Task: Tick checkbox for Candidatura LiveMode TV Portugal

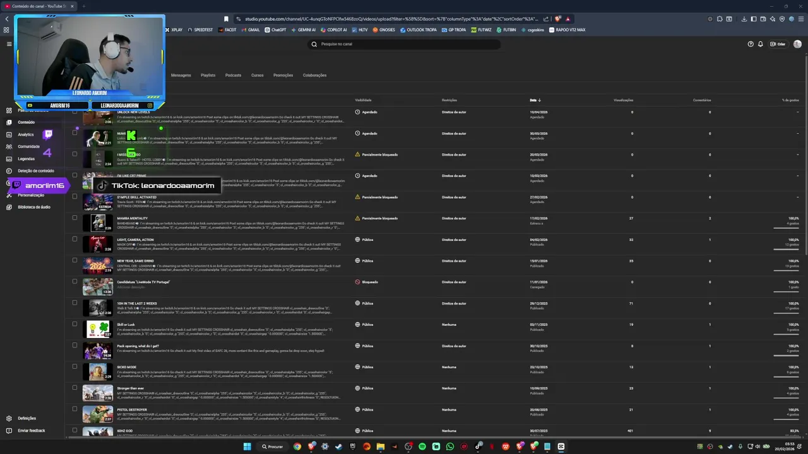Action: (x=74, y=282)
